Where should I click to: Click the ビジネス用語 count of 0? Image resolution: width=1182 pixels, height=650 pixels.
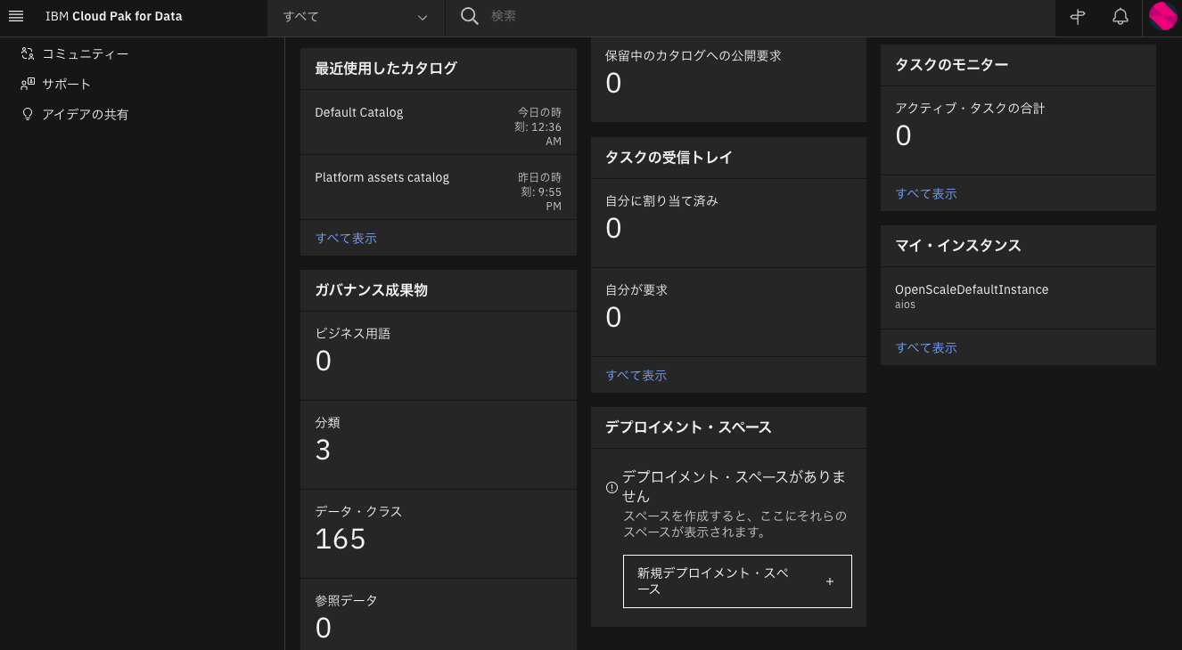pos(324,361)
